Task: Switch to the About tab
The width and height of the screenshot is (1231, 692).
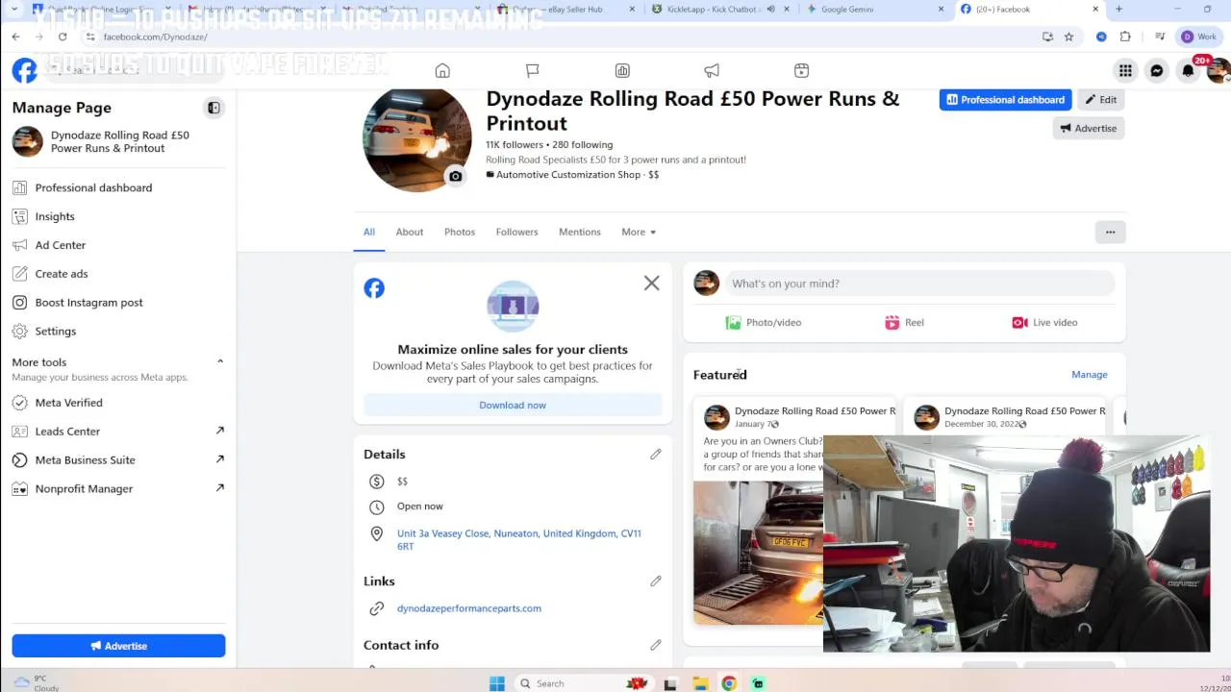Action: click(x=410, y=232)
